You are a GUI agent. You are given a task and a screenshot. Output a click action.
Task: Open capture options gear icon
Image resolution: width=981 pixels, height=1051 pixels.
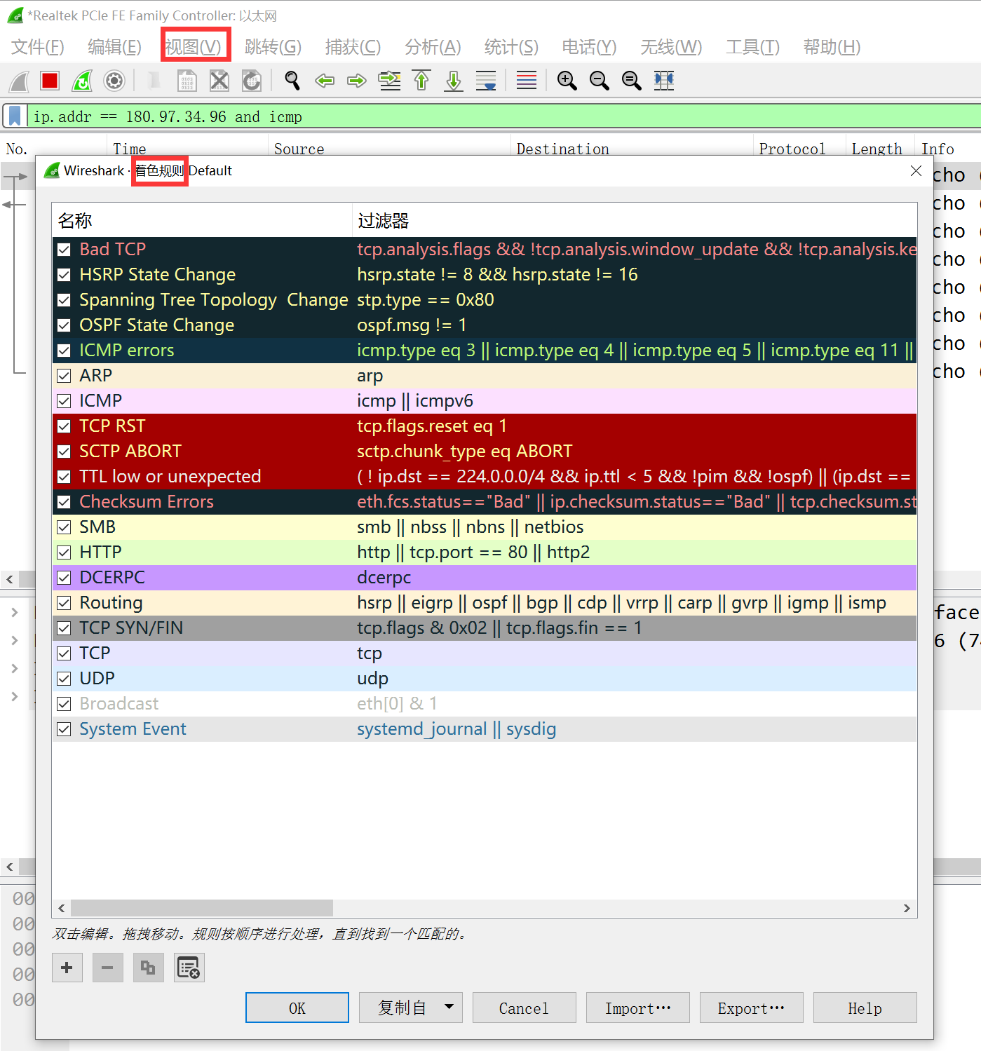tap(114, 81)
